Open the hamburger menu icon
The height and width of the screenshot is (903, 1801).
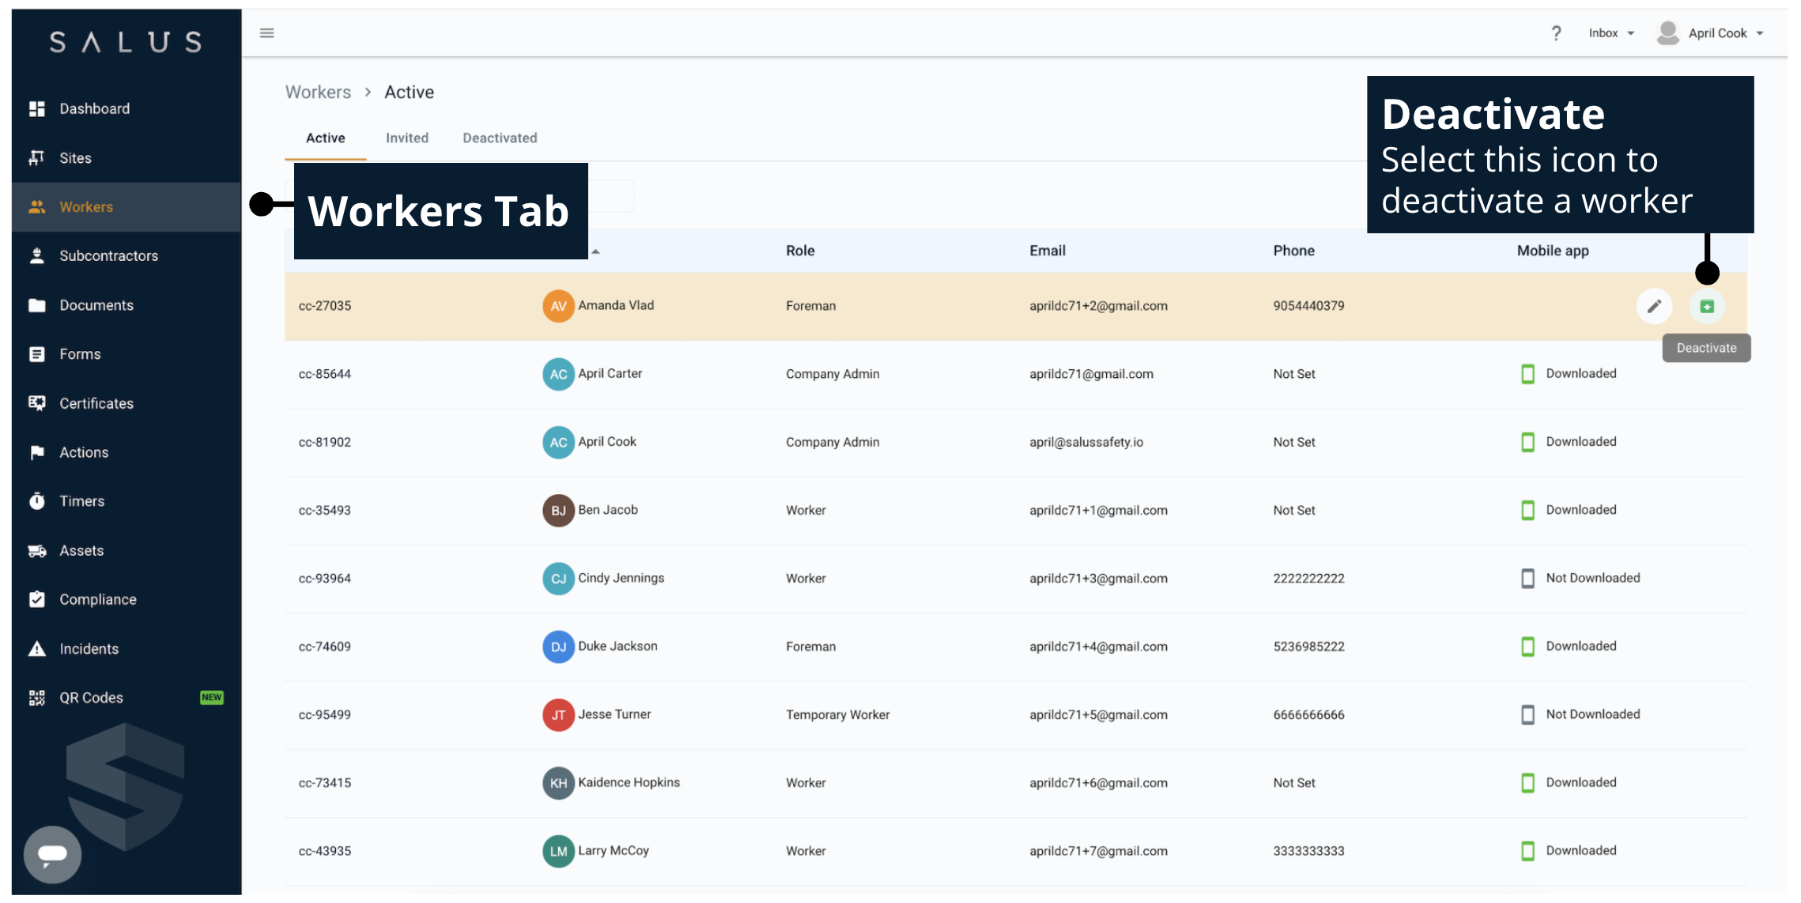coord(267,33)
